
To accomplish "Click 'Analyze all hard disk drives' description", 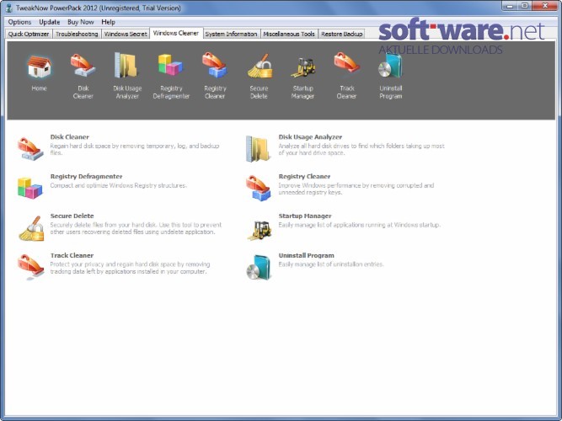I will tap(361, 149).
